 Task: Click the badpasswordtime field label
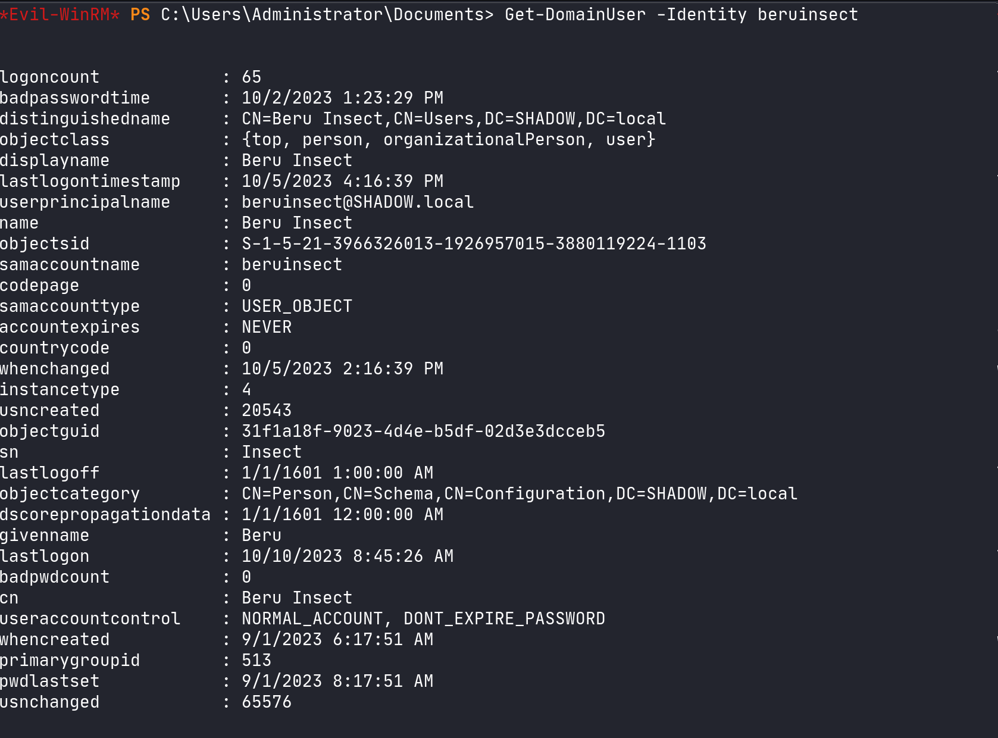click(75, 98)
